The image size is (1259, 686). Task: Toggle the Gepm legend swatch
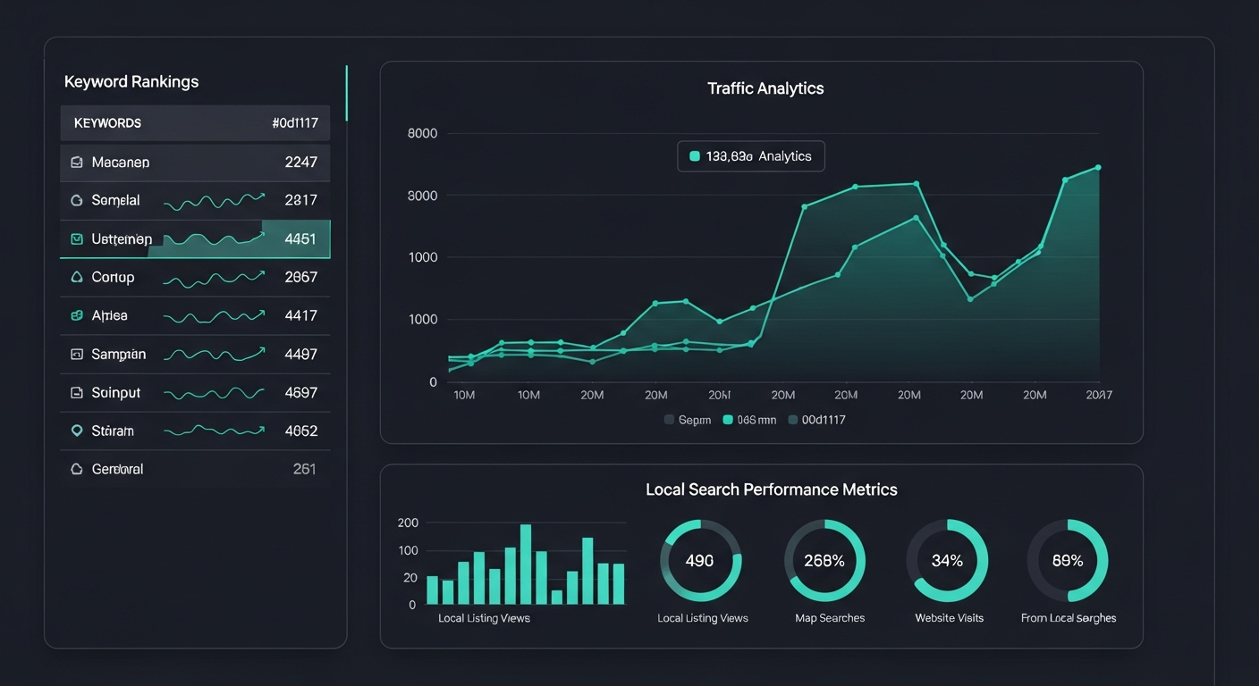click(669, 419)
